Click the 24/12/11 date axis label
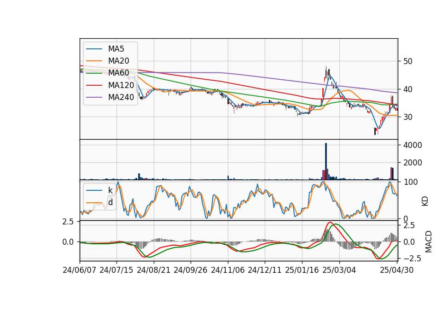Screen dimensions: 442x318 pyautogui.click(x=264, y=270)
